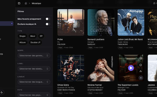157x97 pixels.
Task: Click the POLYDOR label under Piche
Action: pyautogui.click(x=61, y=44)
